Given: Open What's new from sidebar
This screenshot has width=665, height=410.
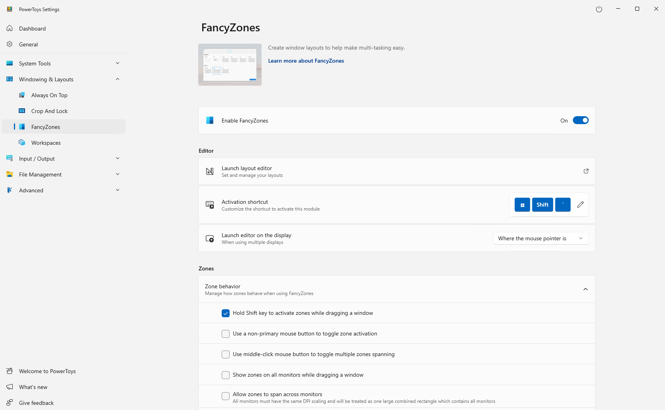Looking at the screenshot, I should [33, 387].
